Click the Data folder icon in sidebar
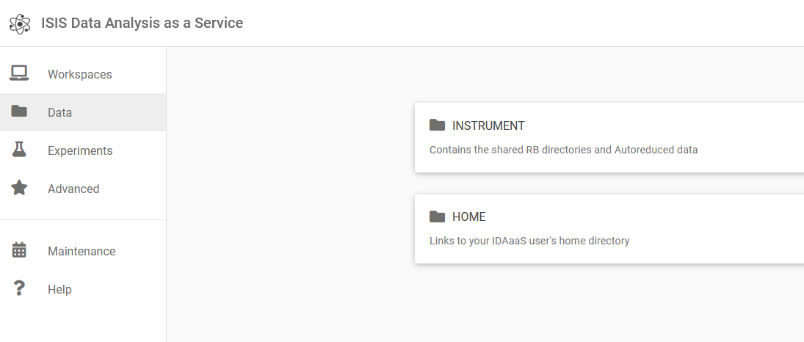 19,112
